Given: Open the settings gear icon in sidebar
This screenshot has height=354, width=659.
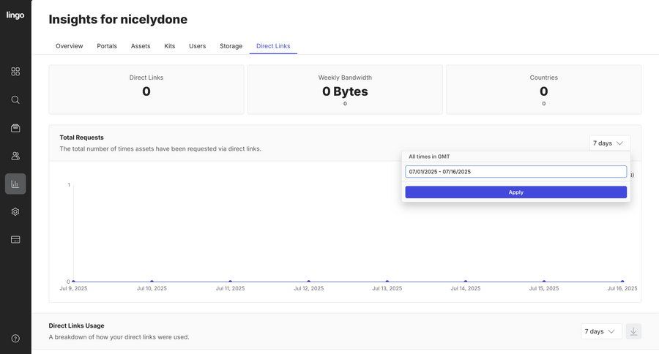Looking at the screenshot, I should [x=15, y=211].
